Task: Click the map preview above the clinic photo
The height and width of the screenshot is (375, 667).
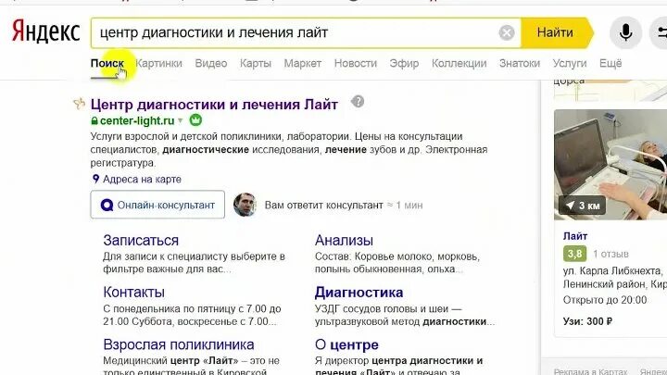Action: coord(610,90)
